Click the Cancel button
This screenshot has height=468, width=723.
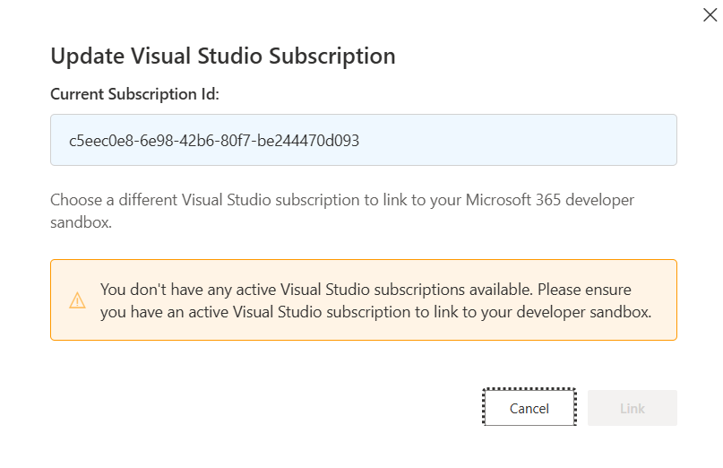[x=529, y=408]
